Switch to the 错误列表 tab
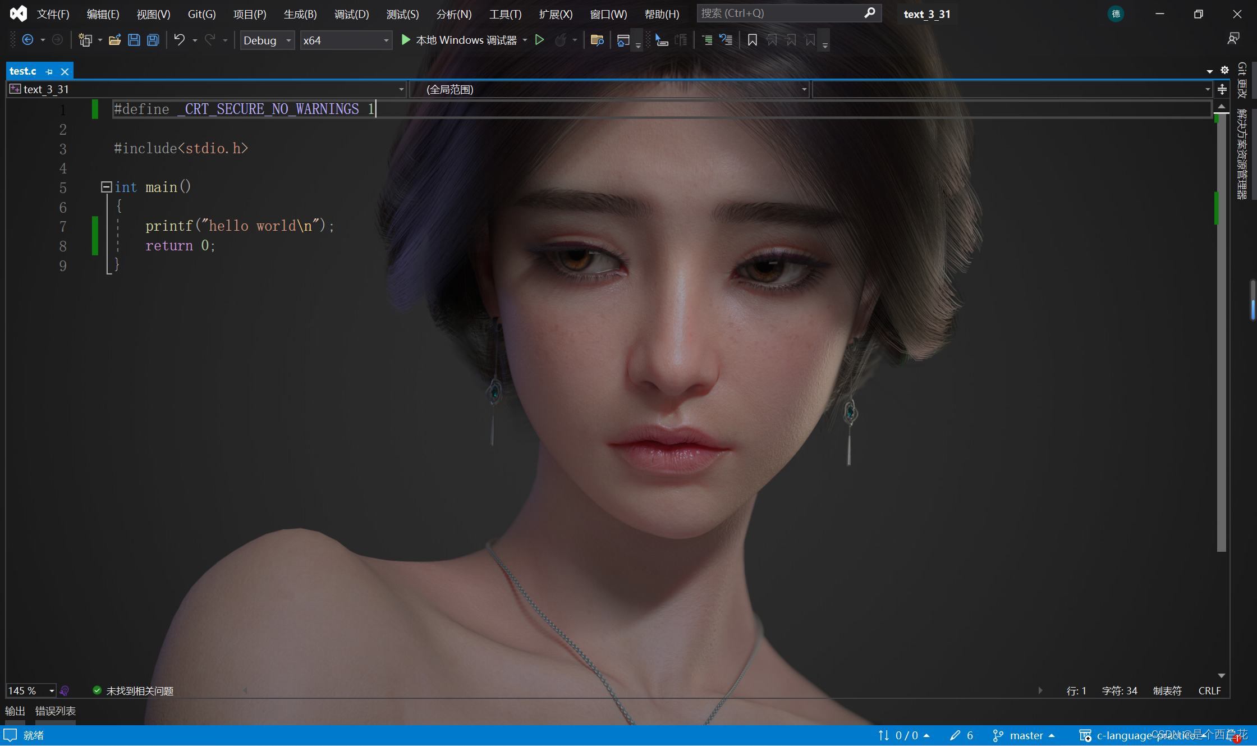 [x=55, y=711]
